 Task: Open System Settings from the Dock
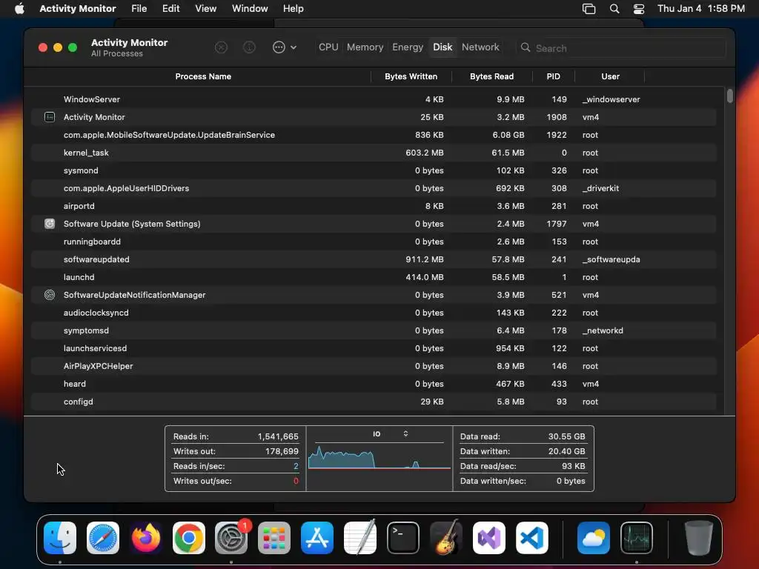[231, 538]
